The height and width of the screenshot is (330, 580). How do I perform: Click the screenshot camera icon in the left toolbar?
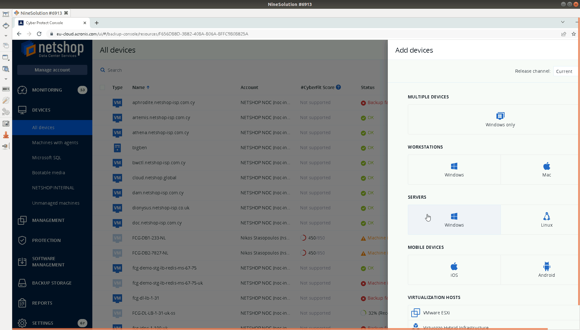[x=6, y=123]
